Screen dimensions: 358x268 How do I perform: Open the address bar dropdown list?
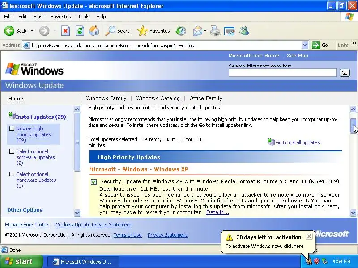click(x=305, y=45)
